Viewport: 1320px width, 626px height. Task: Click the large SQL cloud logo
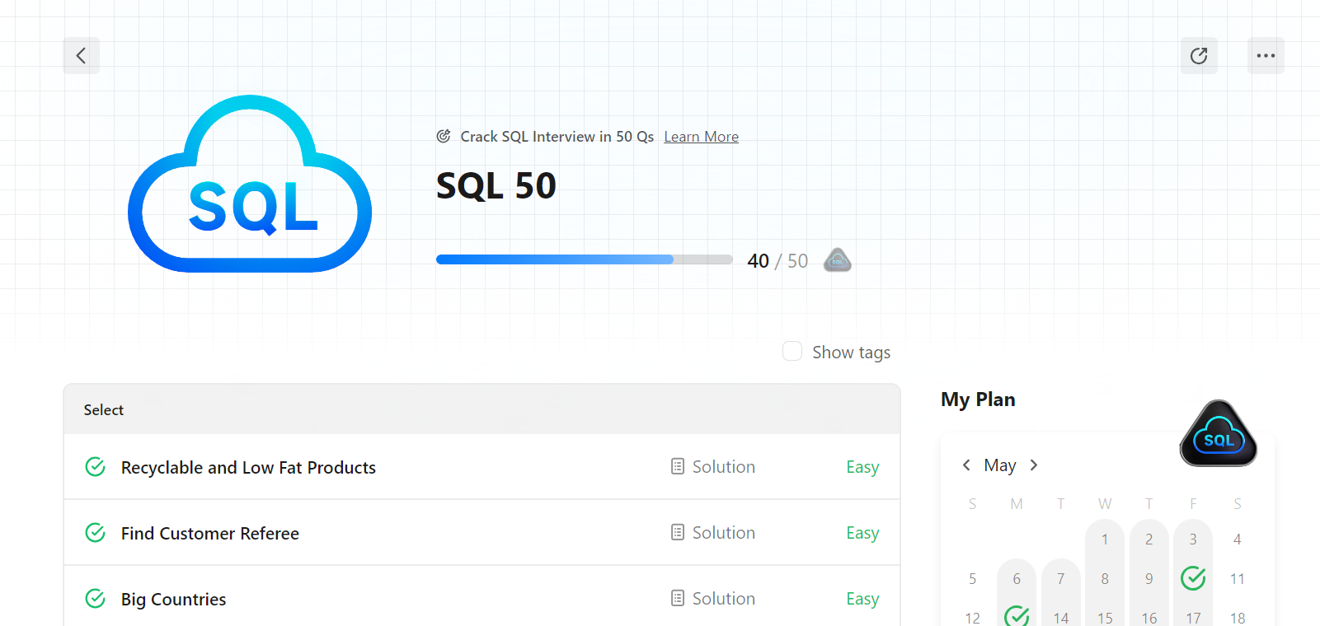coord(250,184)
